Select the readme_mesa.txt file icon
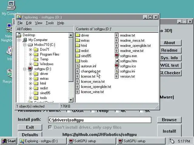Image resolution: width=194 pixels, height=145 pixels. [x=117, y=40]
